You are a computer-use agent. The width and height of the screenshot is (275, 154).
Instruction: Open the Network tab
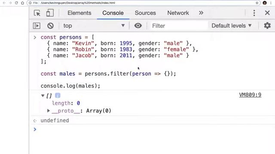[x=178, y=13]
